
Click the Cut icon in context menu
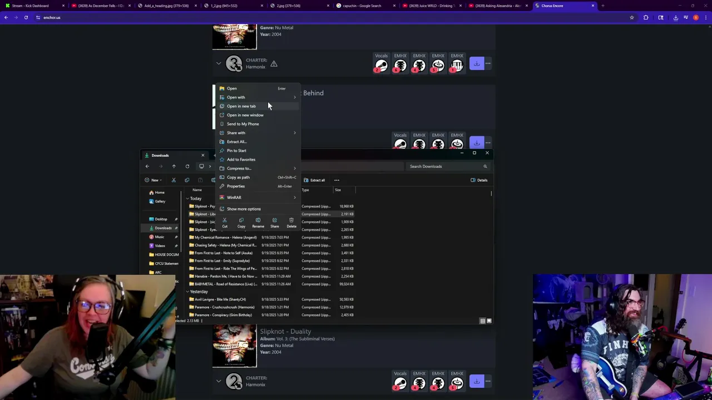pyautogui.click(x=225, y=223)
